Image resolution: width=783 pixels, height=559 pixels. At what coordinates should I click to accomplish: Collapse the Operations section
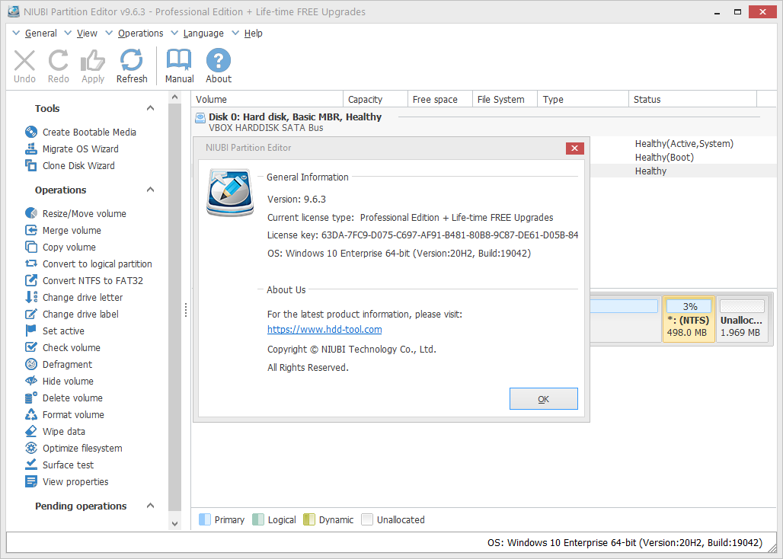tap(150, 190)
